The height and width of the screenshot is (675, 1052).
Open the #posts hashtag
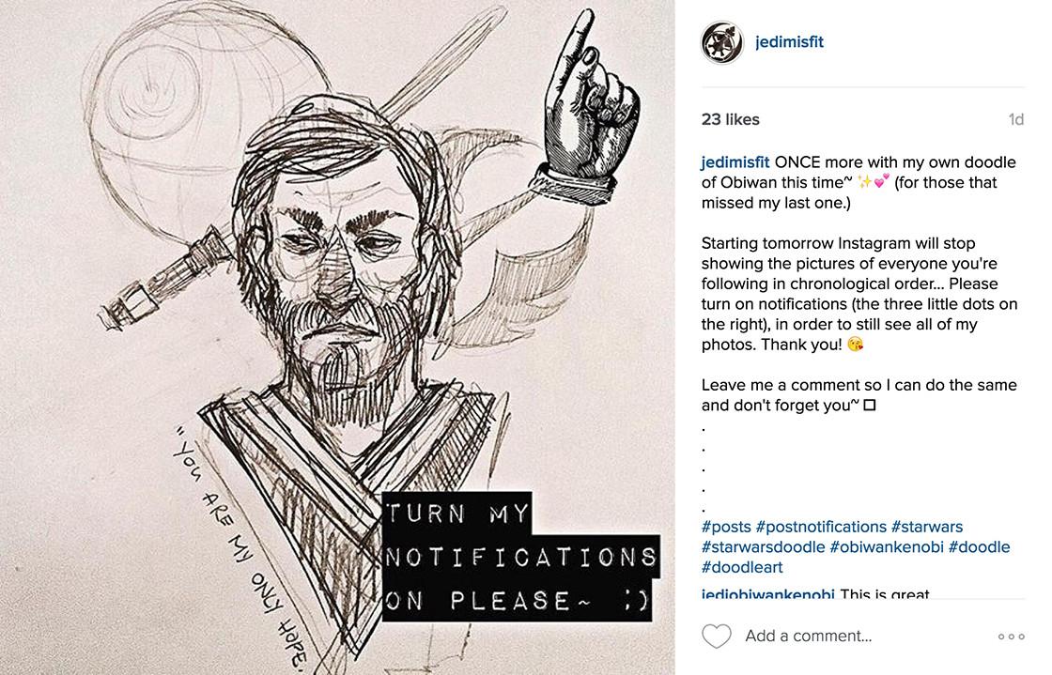tap(726, 527)
